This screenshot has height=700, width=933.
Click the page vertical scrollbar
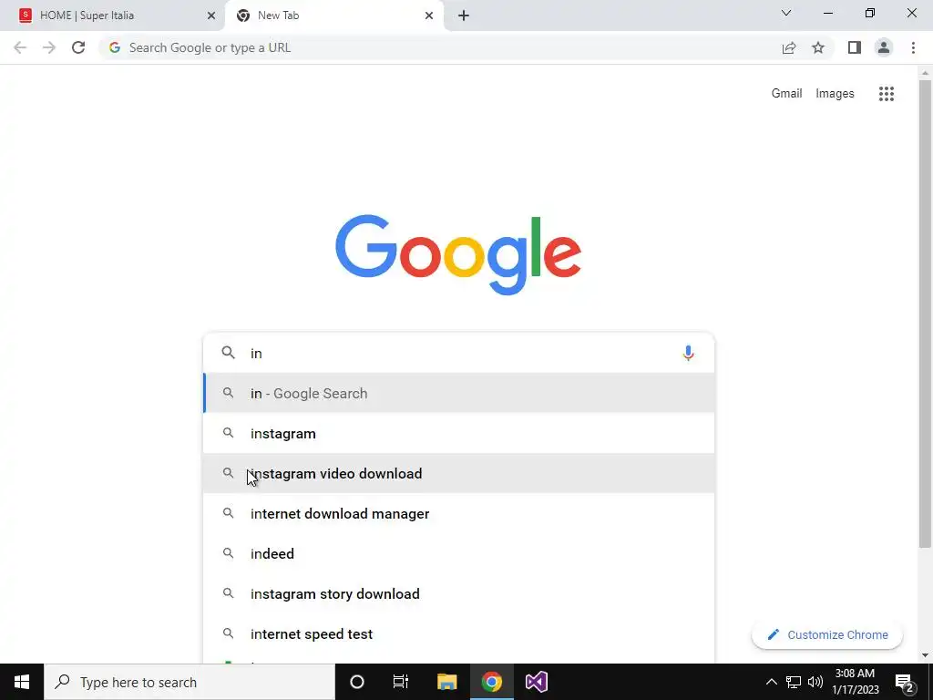pyautogui.click(x=925, y=314)
